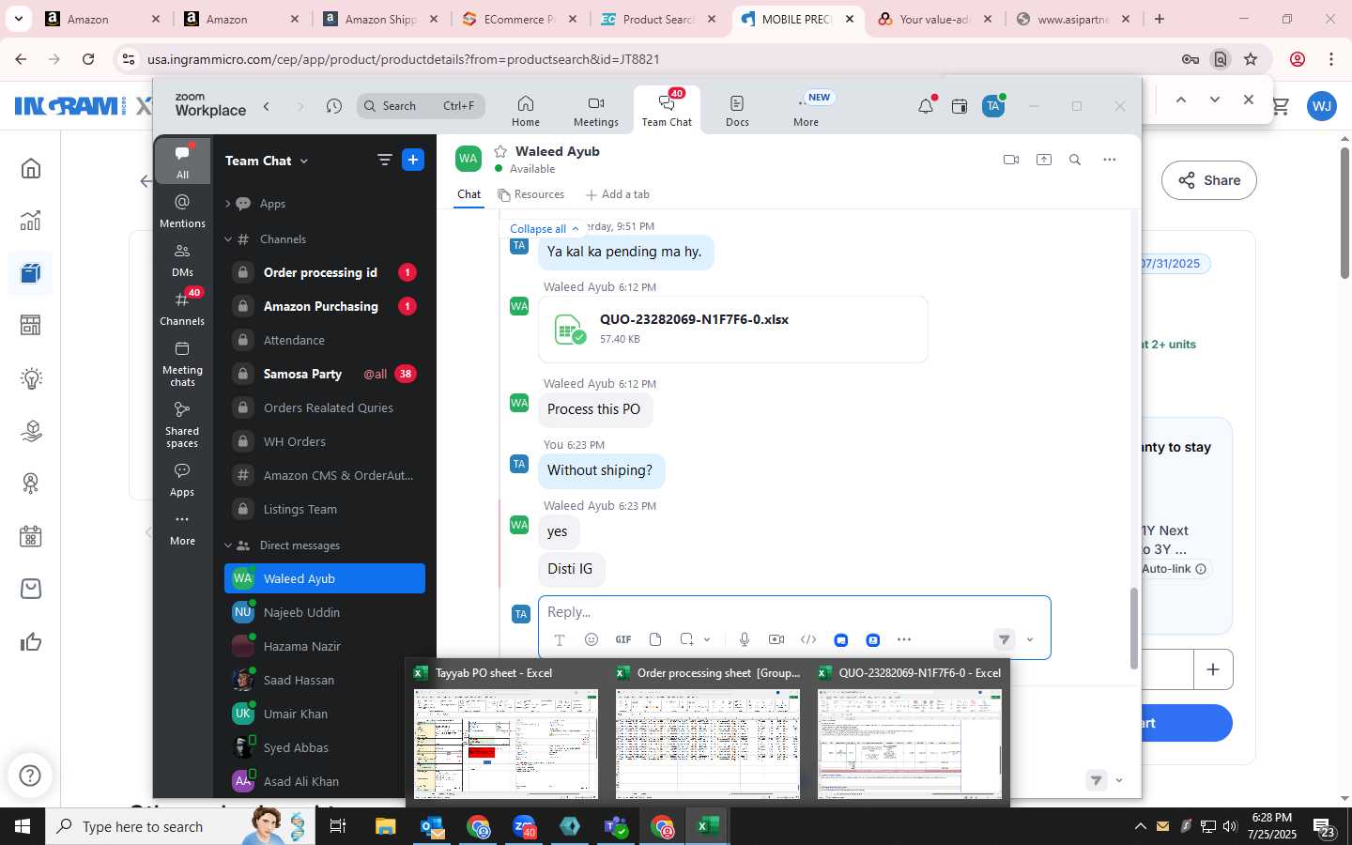Open Najeeb Uddin direct message

point(325,612)
